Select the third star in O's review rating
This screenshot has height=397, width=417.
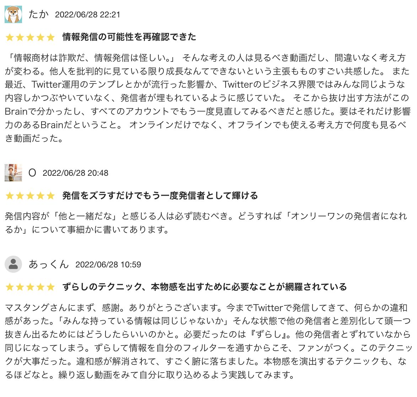point(30,196)
